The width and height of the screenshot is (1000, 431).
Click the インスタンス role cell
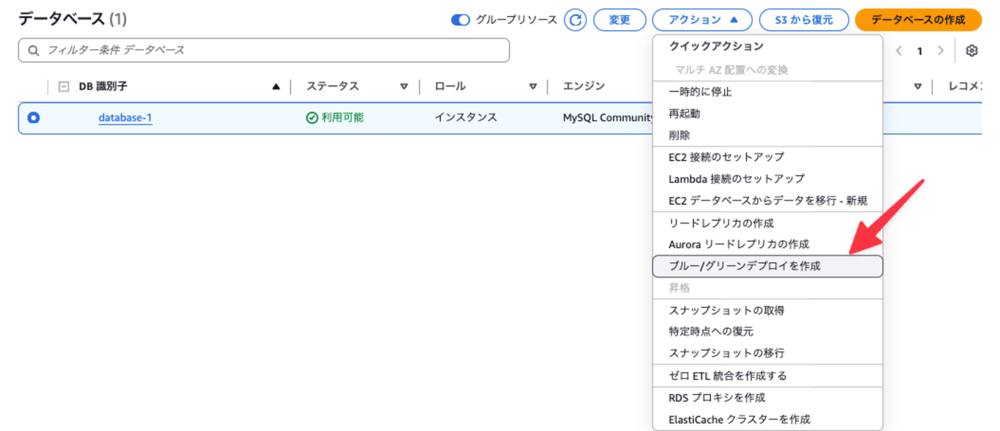point(465,118)
